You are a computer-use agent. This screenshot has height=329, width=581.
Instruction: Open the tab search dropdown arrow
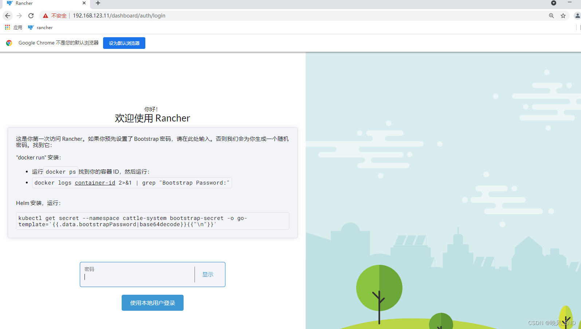554,3
